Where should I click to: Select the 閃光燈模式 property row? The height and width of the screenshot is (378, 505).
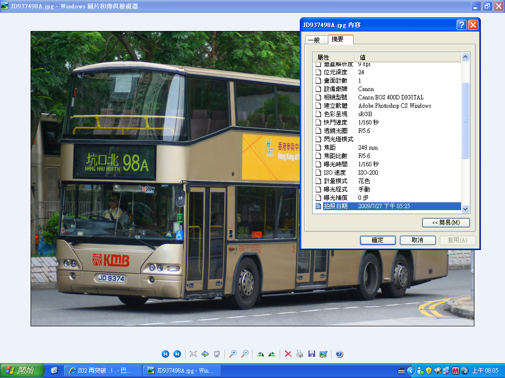387,139
